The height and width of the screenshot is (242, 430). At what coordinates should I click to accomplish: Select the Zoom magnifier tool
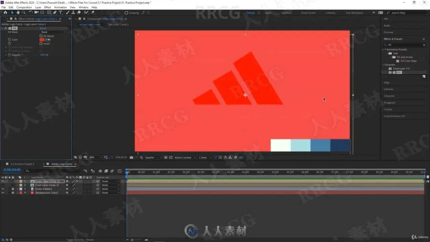click(24, 13)
